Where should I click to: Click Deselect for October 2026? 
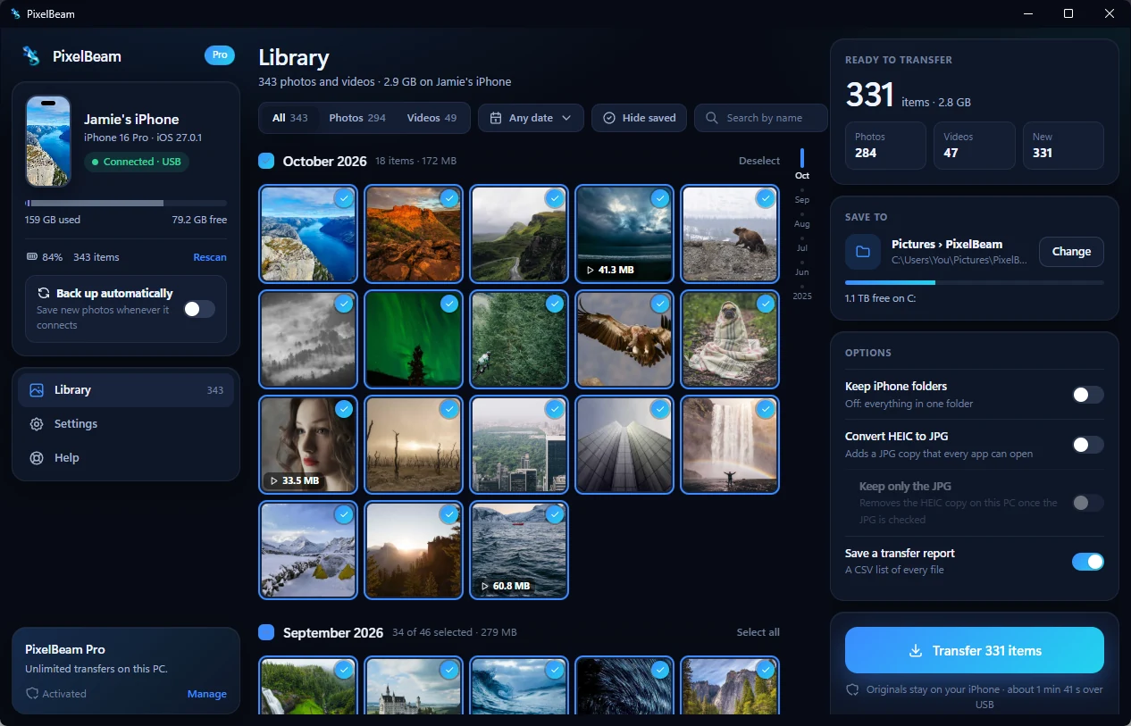tap(759, 161)
